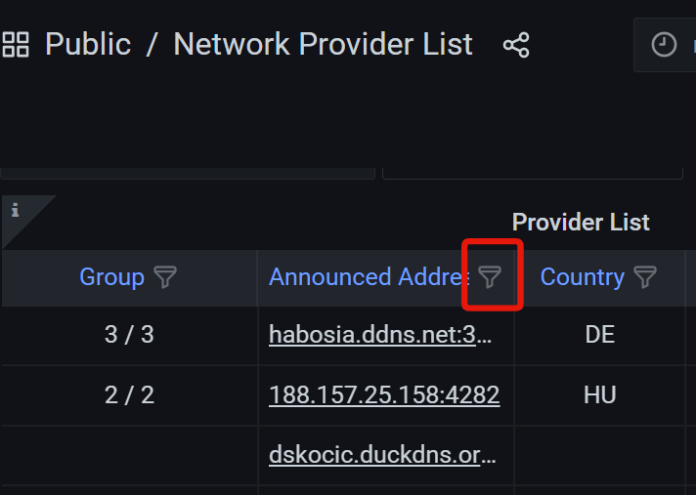696x495 pixels.
Task: Sort table by Country header
Action: click(x=583, y=277)
